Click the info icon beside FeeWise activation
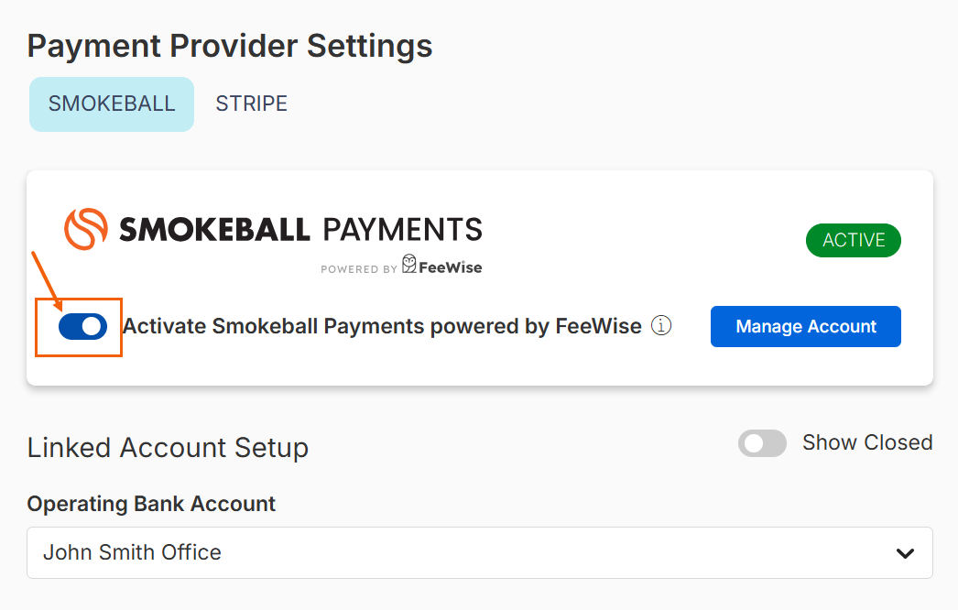The width and height of the screenshot is (958, 610). click(x=661, y=326)
